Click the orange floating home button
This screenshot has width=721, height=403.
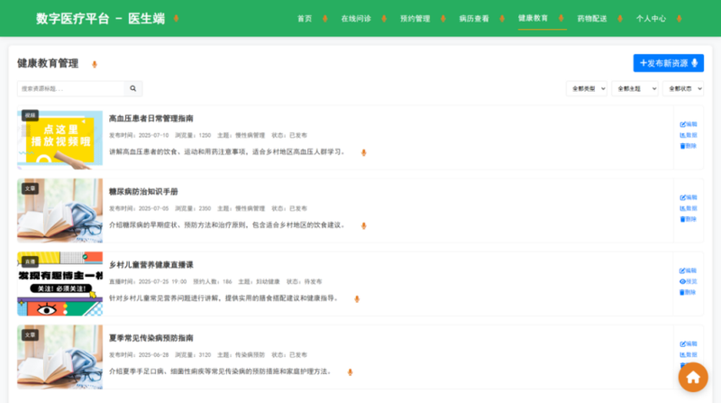point(693,377)
